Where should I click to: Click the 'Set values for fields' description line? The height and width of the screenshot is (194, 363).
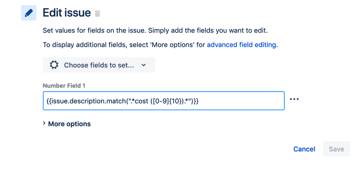155,30
